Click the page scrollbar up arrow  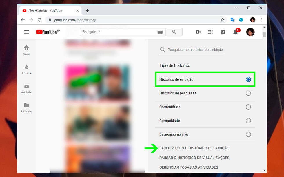[x=264, y=27]
